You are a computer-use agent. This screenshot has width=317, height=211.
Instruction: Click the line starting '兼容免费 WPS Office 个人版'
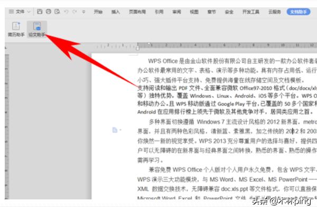coord(233,170)
